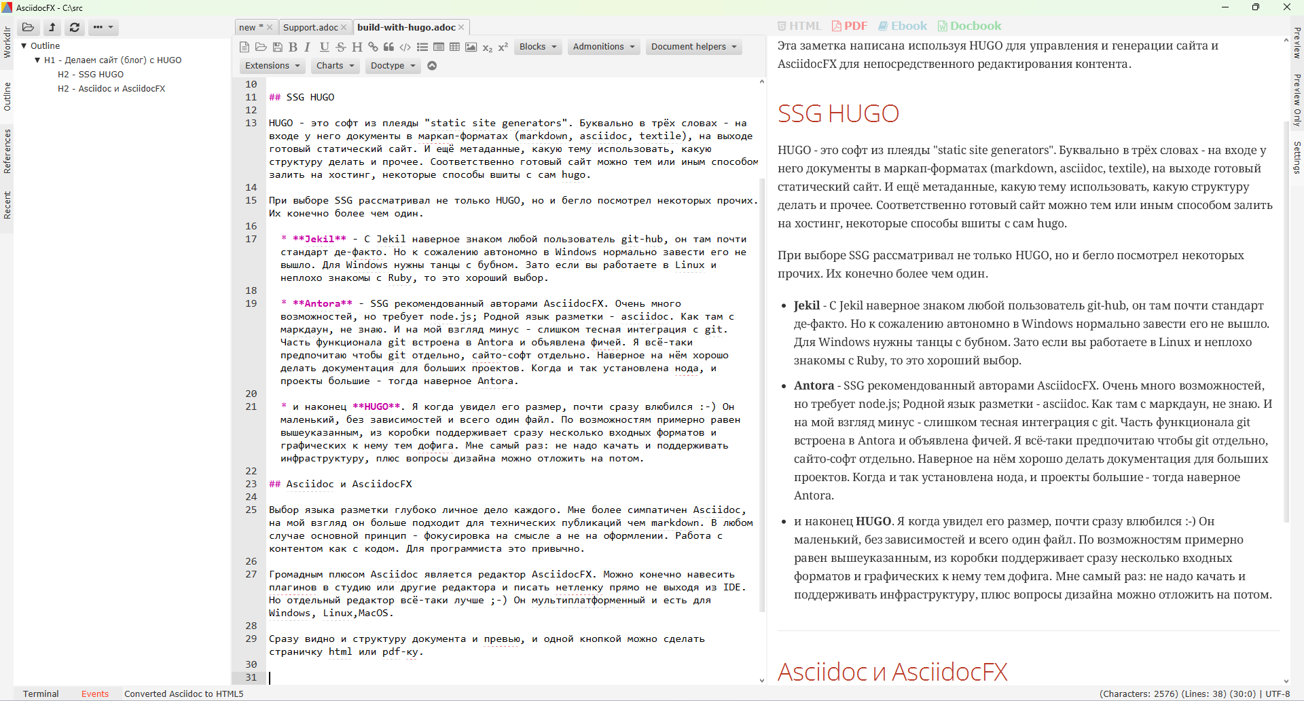Collapse the H1 outline node
Viewport: 1304px width, 701px height.
click(37, 60)
